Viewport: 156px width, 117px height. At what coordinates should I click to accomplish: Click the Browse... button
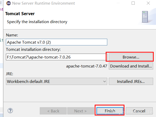click(131, 57)
